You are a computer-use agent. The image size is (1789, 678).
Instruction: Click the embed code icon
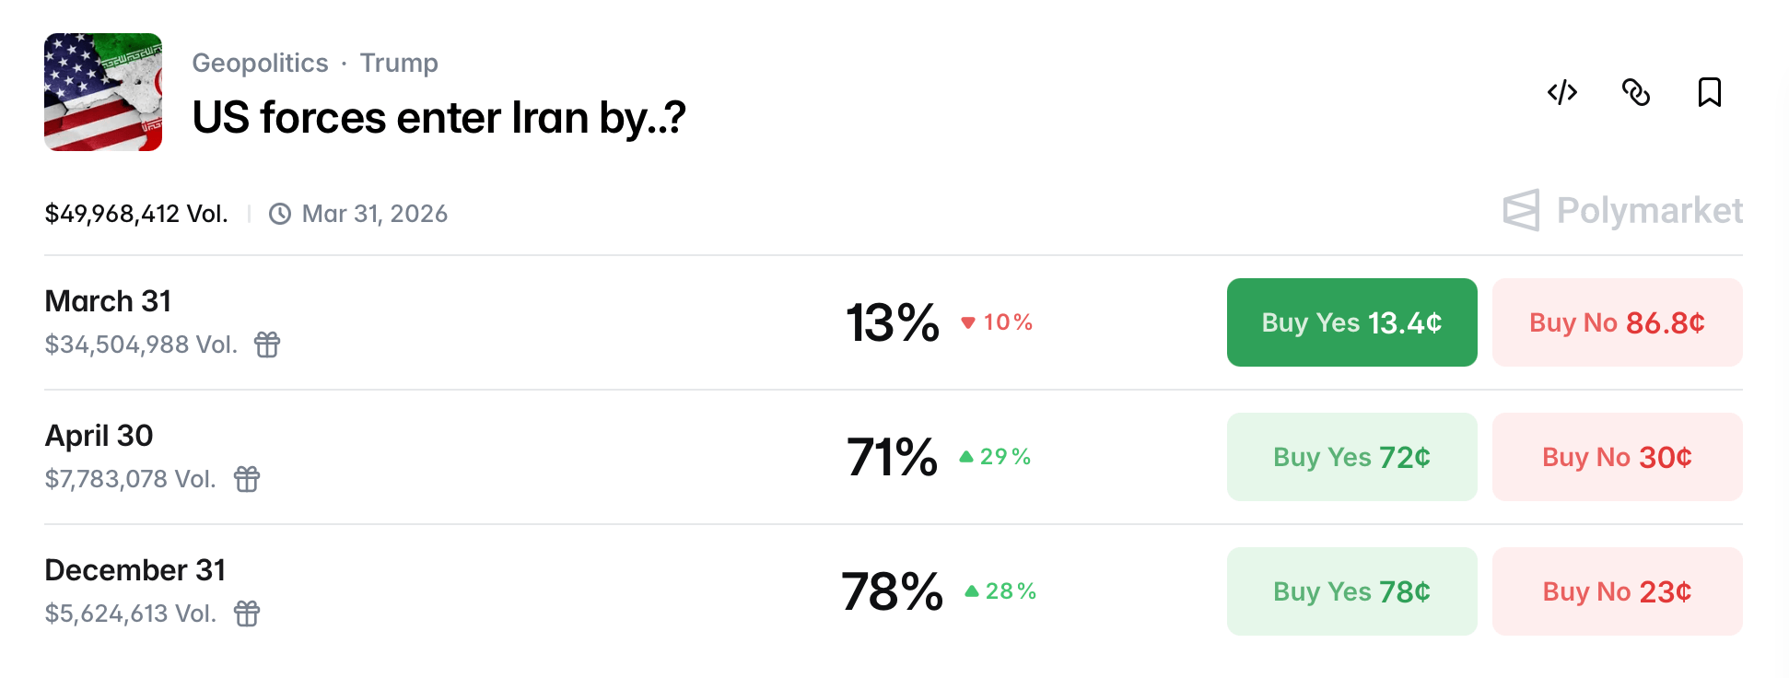pyautogui.click(x=1562, y=93)
